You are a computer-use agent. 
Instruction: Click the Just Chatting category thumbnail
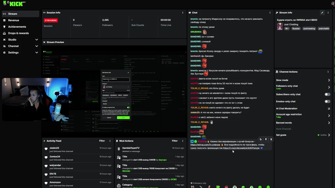click(280, 26)
